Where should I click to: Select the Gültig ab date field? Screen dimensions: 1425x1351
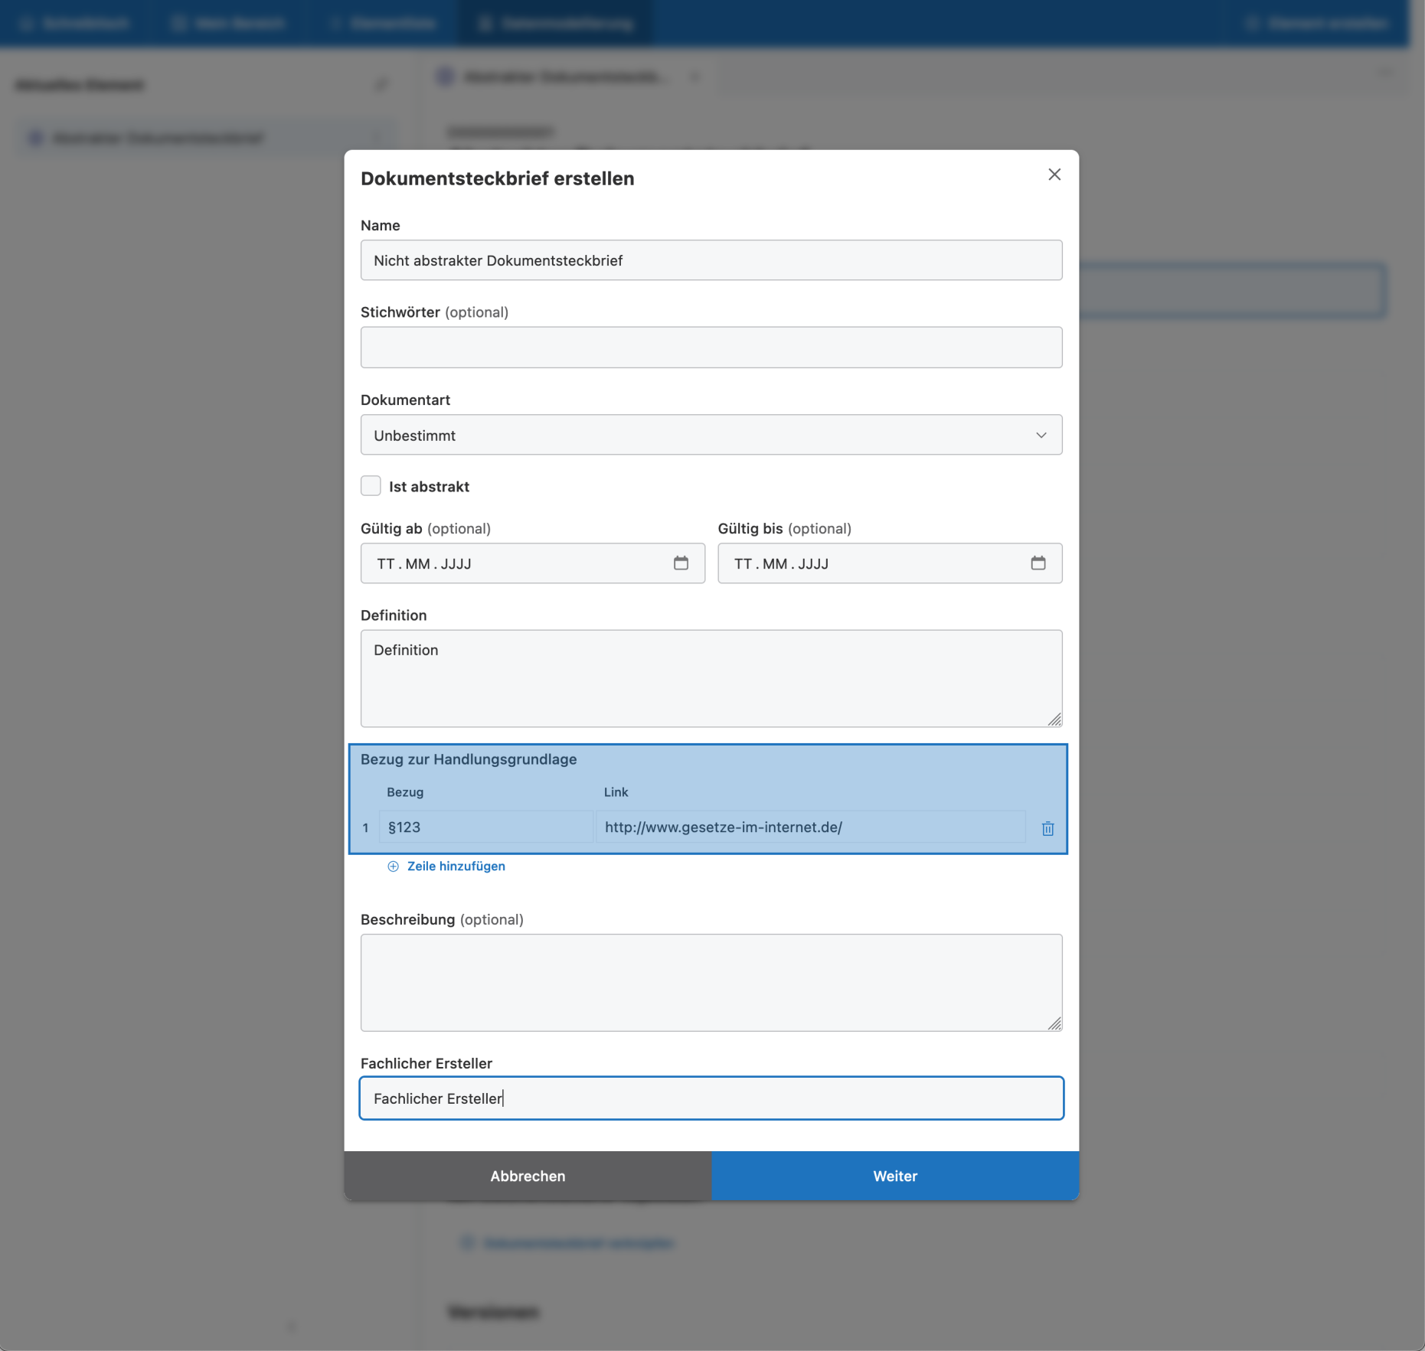click(513, 563)
